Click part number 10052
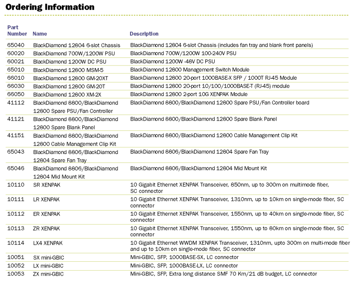Viewport: 354px width, 284px height. click(16, 265)
